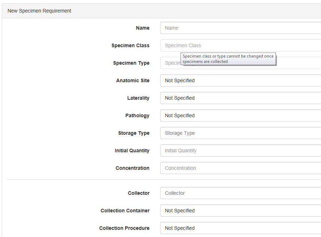Click the Anatomic Site label
321x237 pixels.
133,80
